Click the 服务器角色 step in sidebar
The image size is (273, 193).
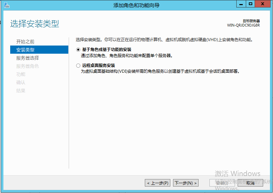28,66
